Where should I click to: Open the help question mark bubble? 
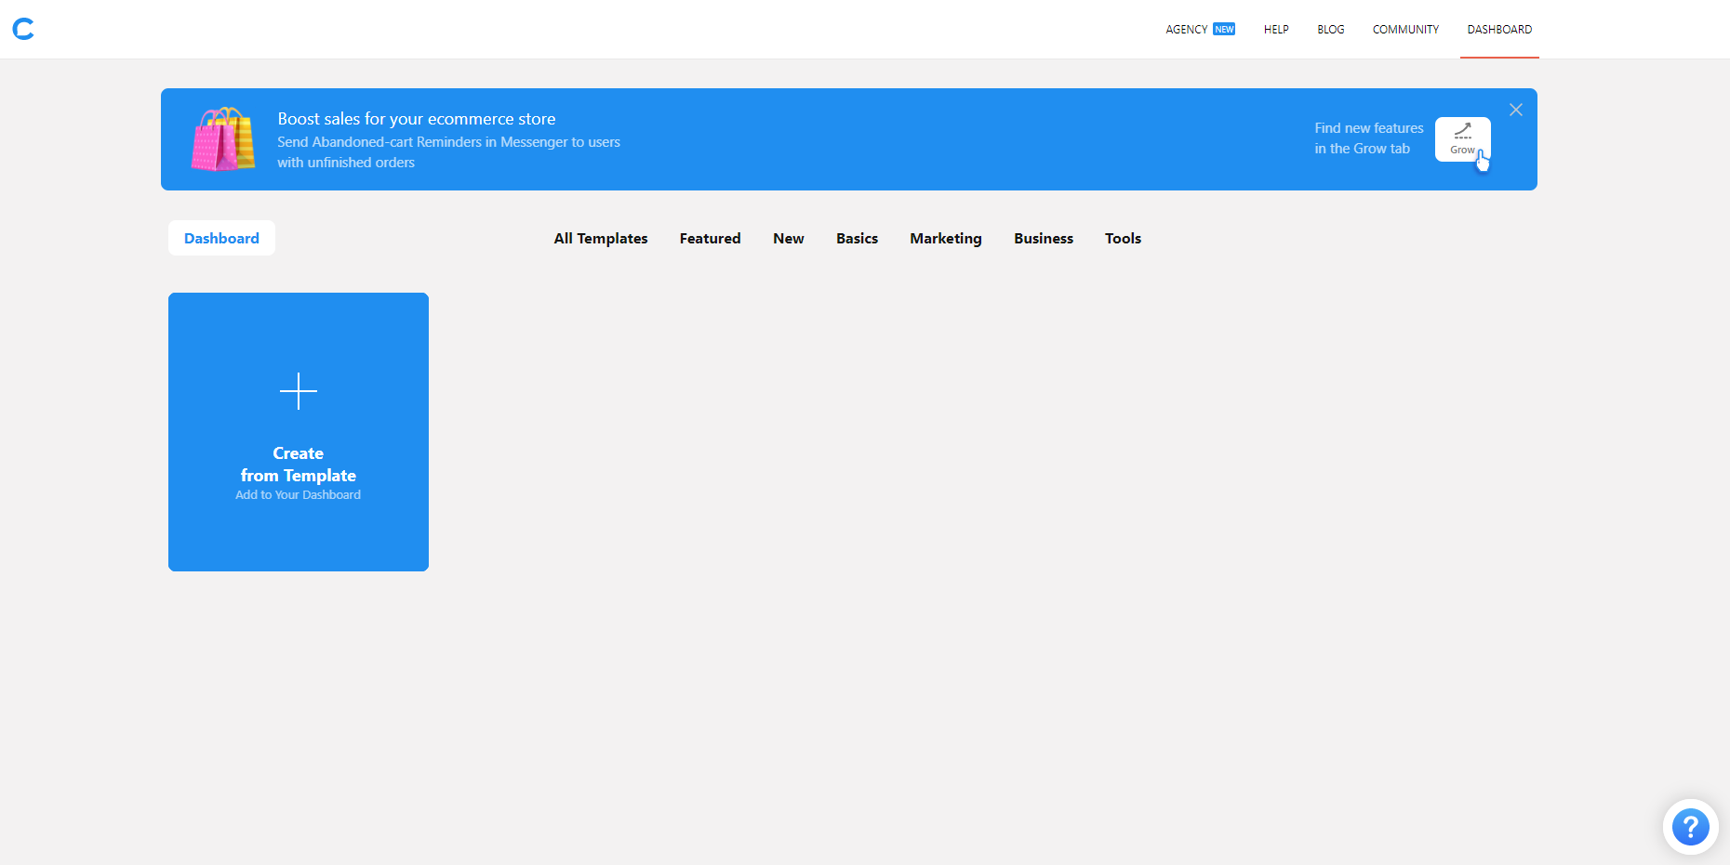[x=1690, y=826]
